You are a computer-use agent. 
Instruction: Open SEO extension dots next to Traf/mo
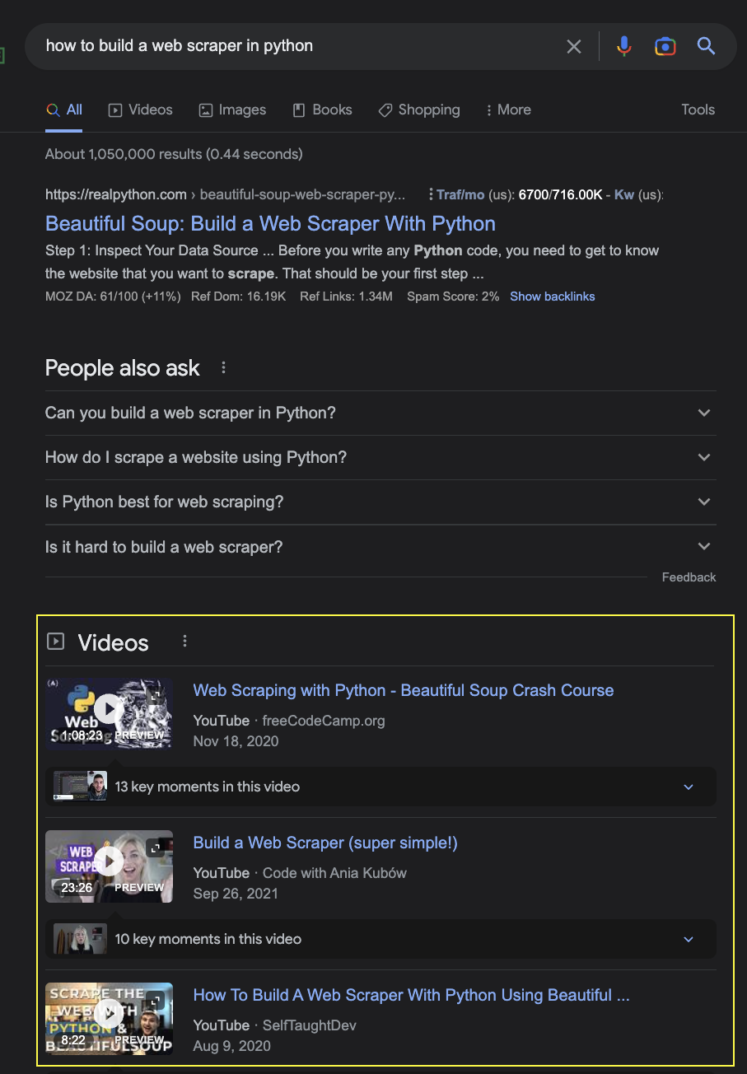(431, 195)
